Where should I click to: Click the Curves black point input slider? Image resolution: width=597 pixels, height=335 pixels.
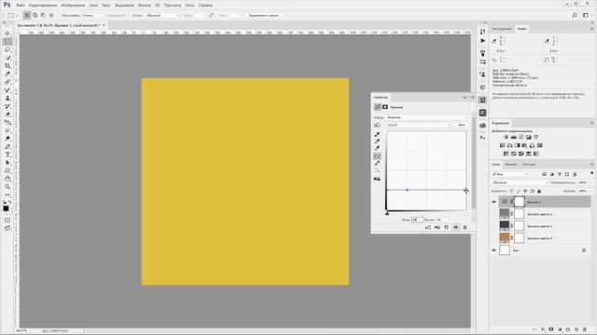(387, 213)
